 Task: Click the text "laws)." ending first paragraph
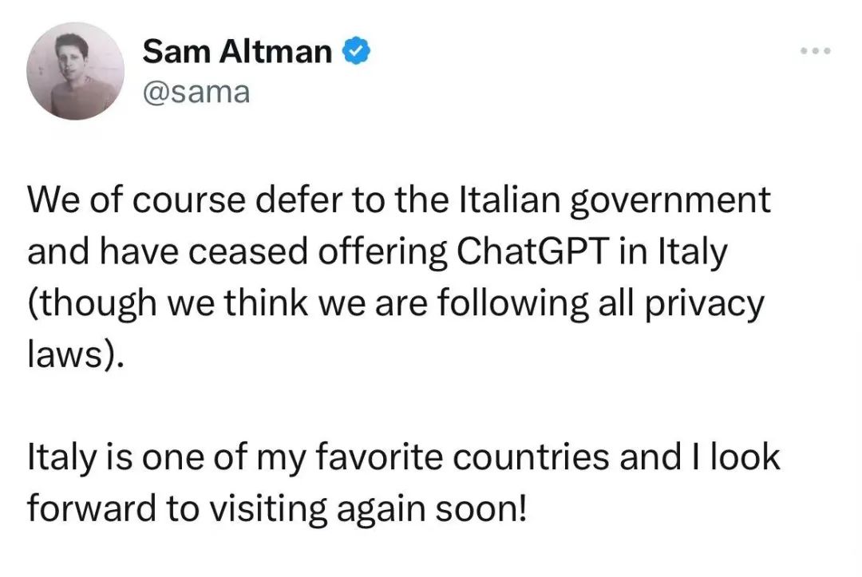click(76, 356)
